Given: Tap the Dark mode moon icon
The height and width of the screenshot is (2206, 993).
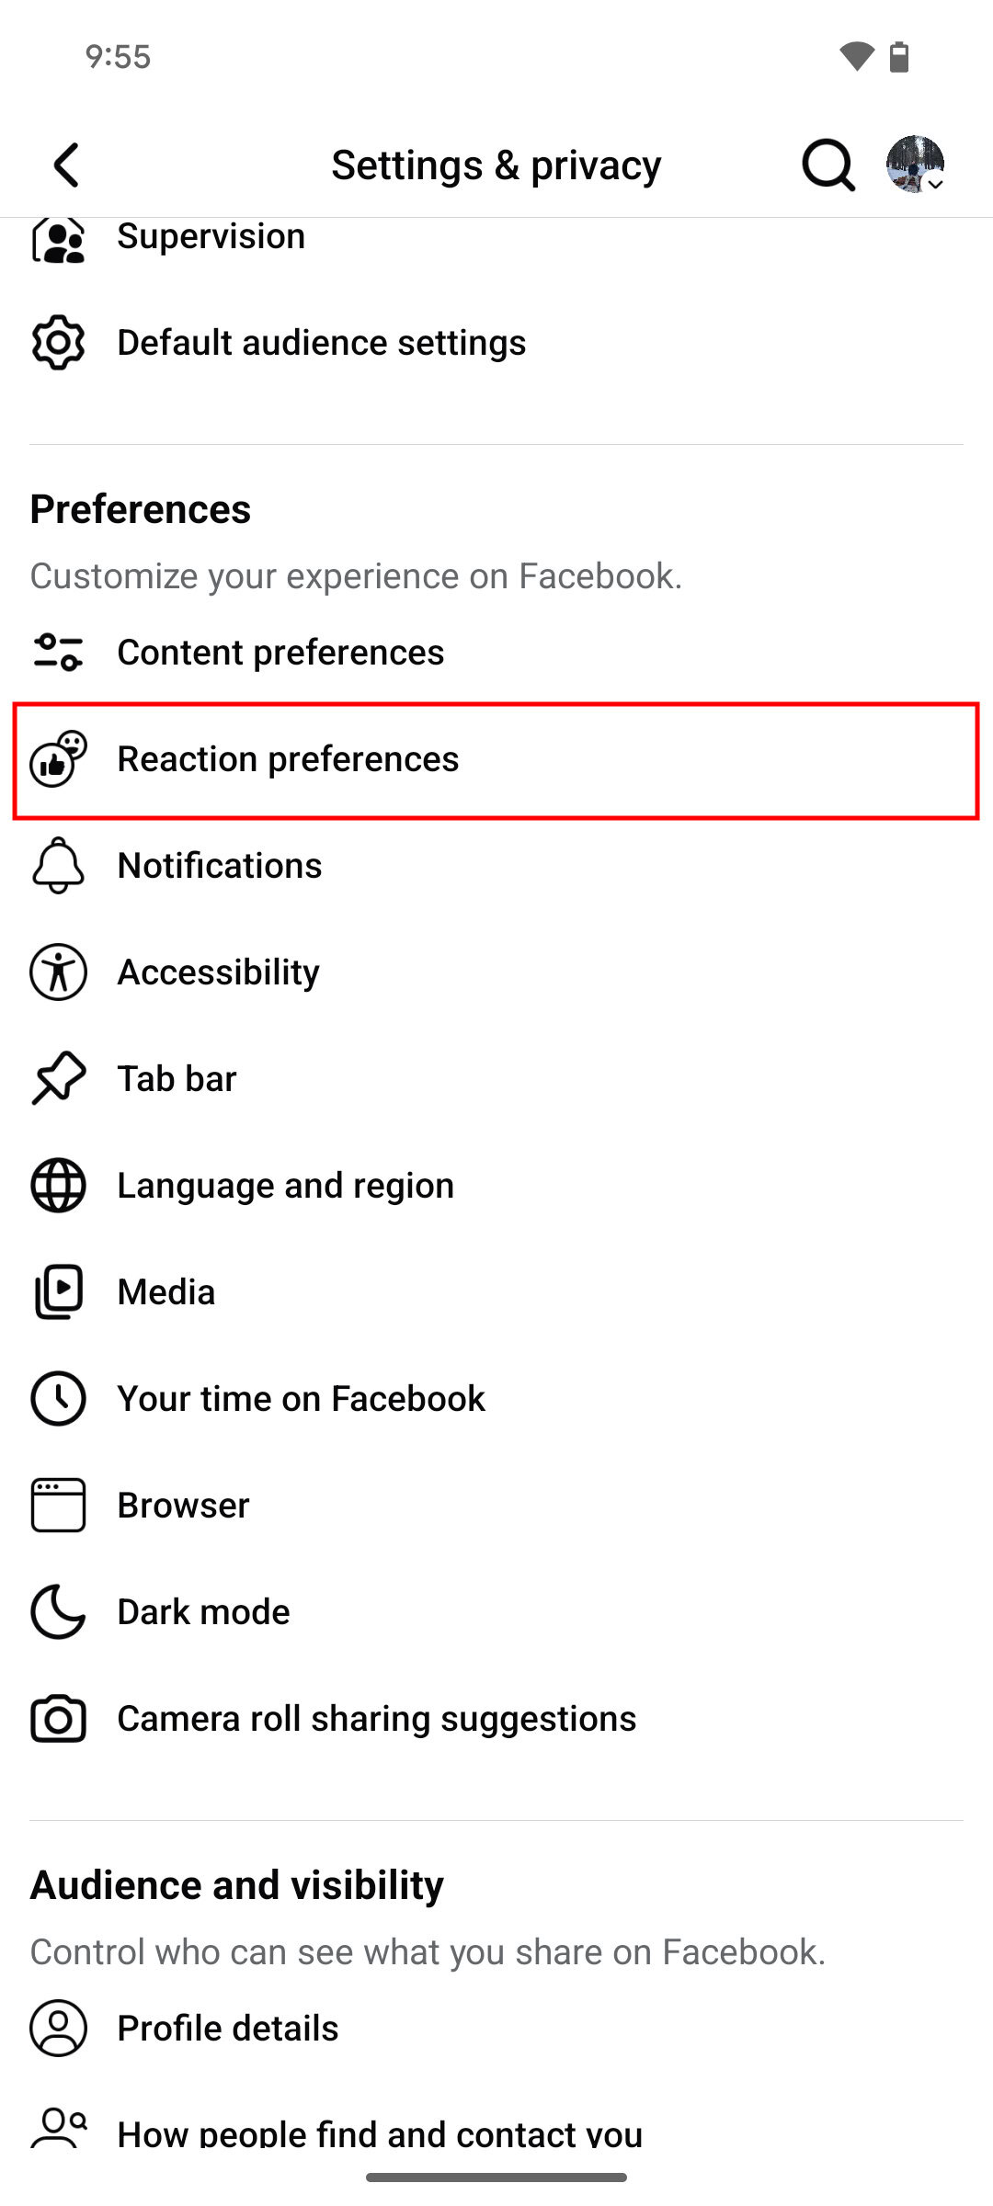Looking at the screenshot, I should pos(59,1612).
